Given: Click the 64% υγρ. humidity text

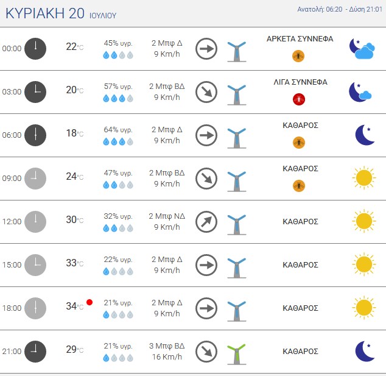Looking at the screenshot, I should point(118,130).
